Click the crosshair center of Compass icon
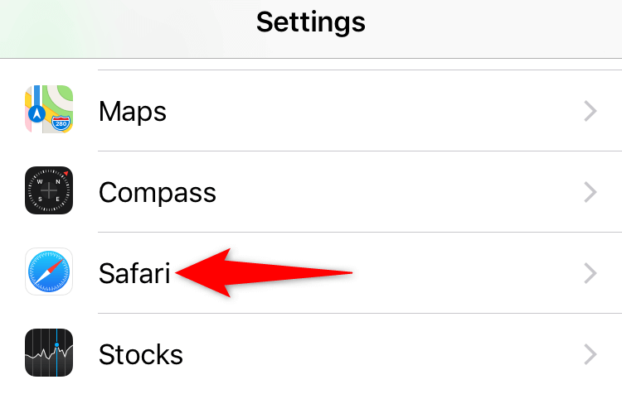The width and height of the screenshot is (622, 394). [x=48, y=192]
